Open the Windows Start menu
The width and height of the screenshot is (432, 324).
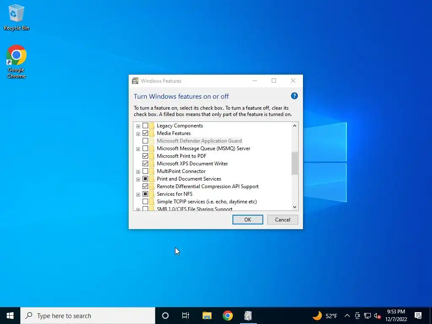click(x=10, y=316)
